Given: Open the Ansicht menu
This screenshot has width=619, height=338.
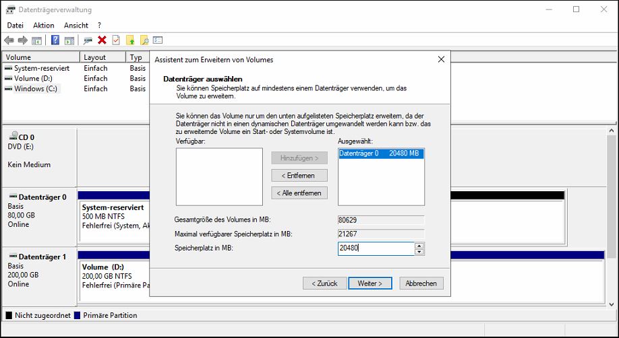Looking at the screenshot, I should [x=76, y=25].
